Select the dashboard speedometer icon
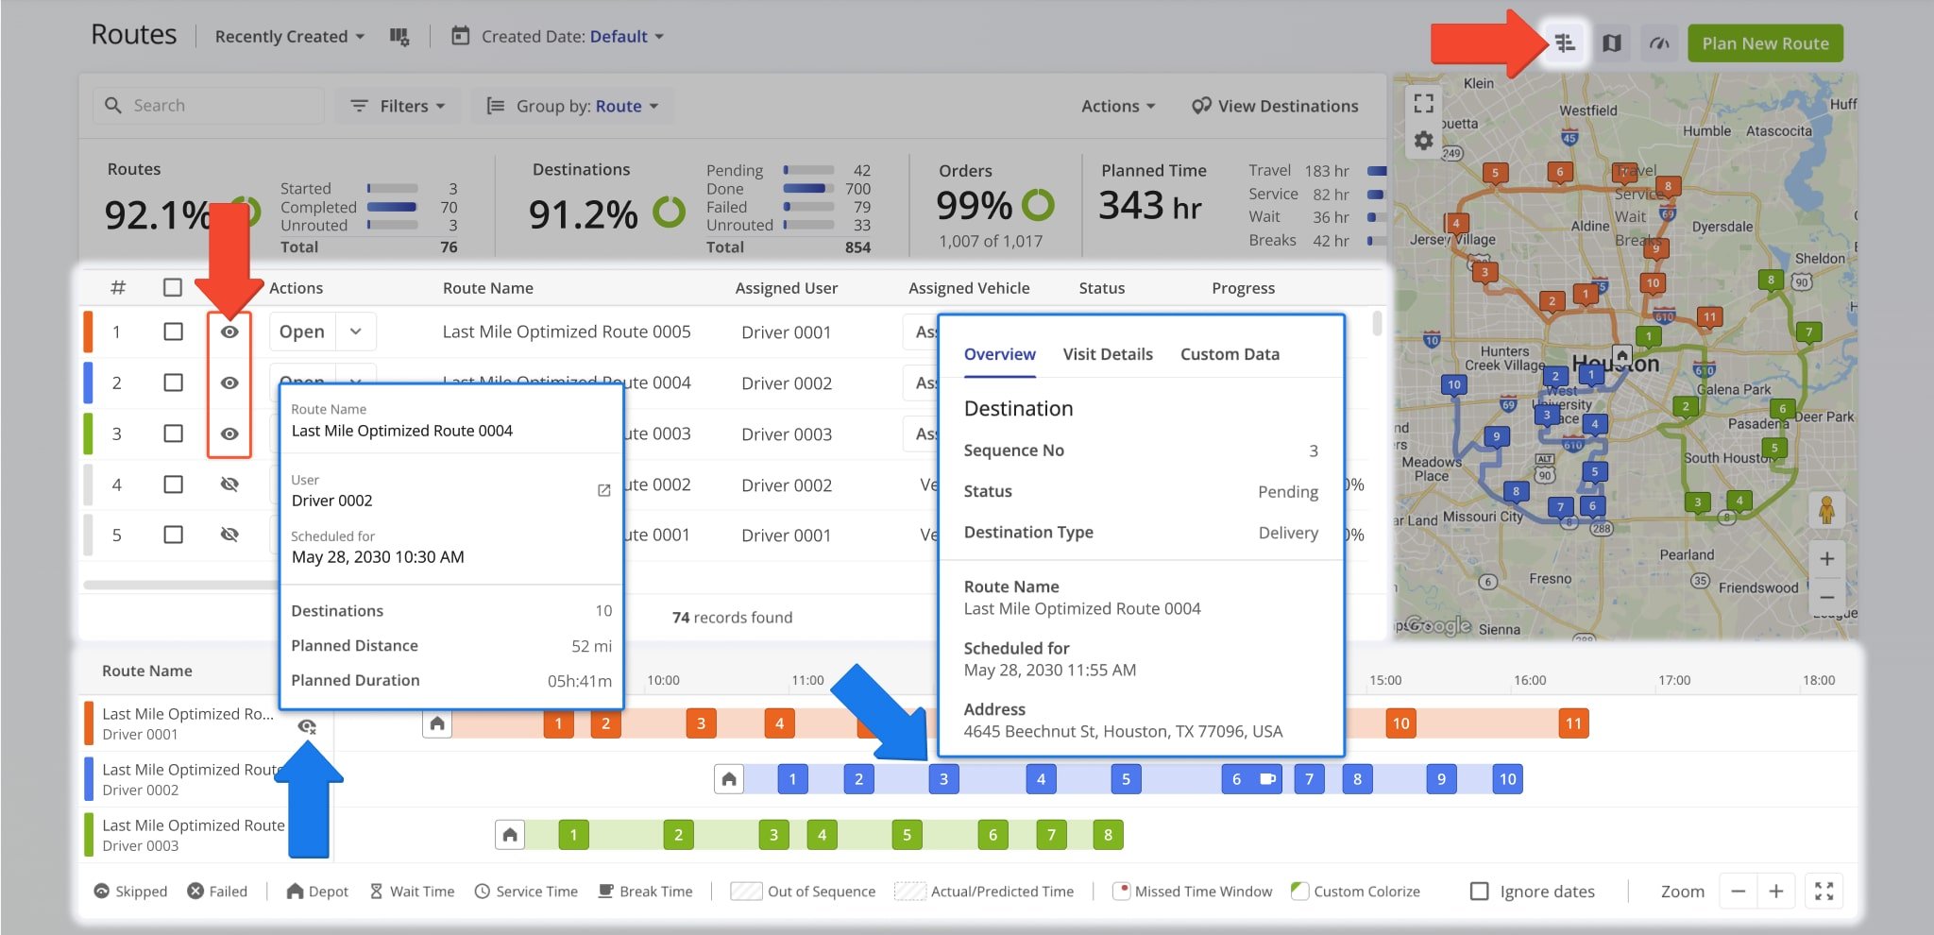This screenshot has height=935, width=1934. click(x=1659, y=42)
